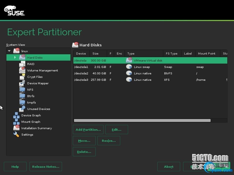Click the Settings wrench icon

pos(16,134)
